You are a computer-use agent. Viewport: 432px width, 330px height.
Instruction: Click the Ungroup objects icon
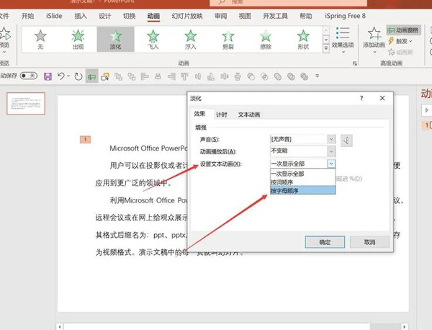coord(132,76)
